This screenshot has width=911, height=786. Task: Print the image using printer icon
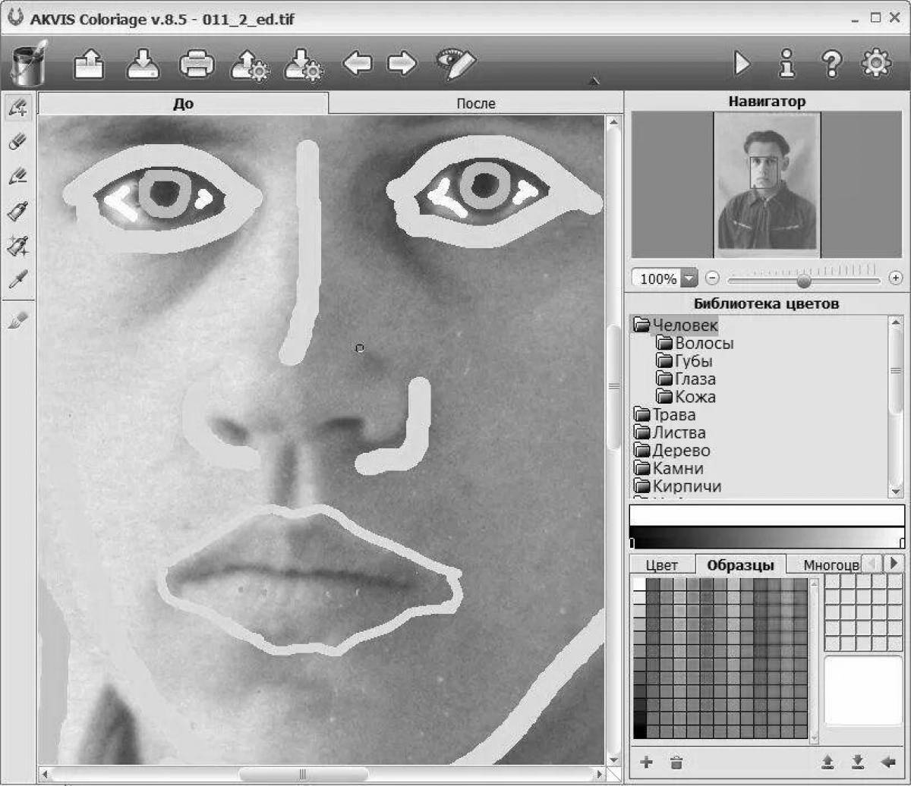click(197, 65)
